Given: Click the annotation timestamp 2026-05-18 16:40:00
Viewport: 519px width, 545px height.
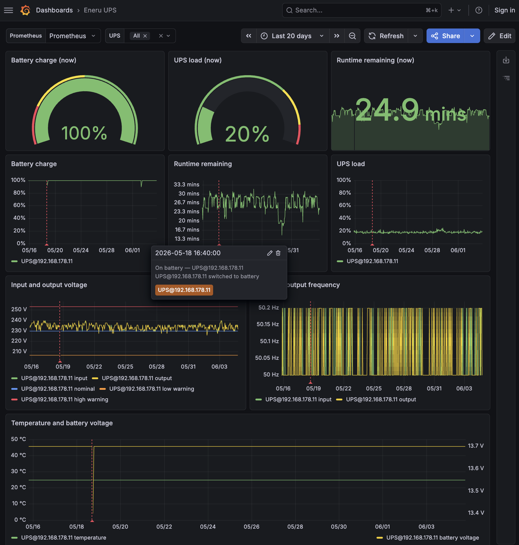Looking at the screenshot, I should [x=188, y=253].
